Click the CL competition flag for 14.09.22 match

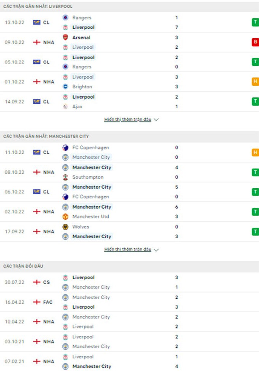pyautogui.click(x=37, y=102)
